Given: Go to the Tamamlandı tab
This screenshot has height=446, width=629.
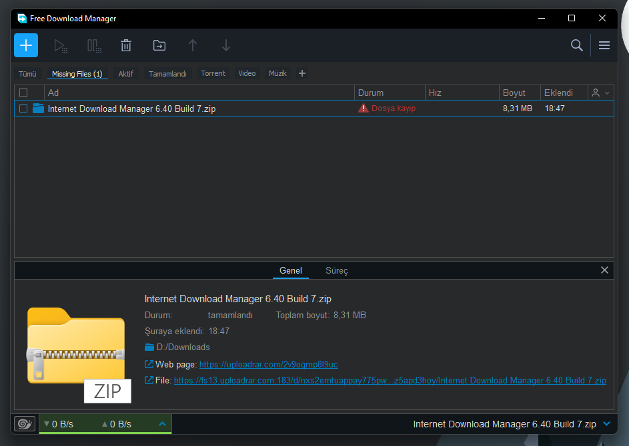Looking at the screenshot, I should (167, 74).
